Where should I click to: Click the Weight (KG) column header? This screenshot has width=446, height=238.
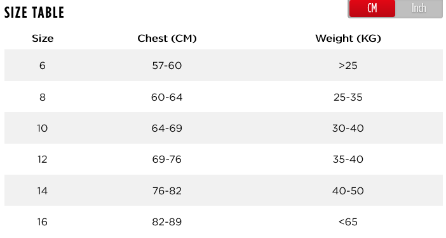348,38
